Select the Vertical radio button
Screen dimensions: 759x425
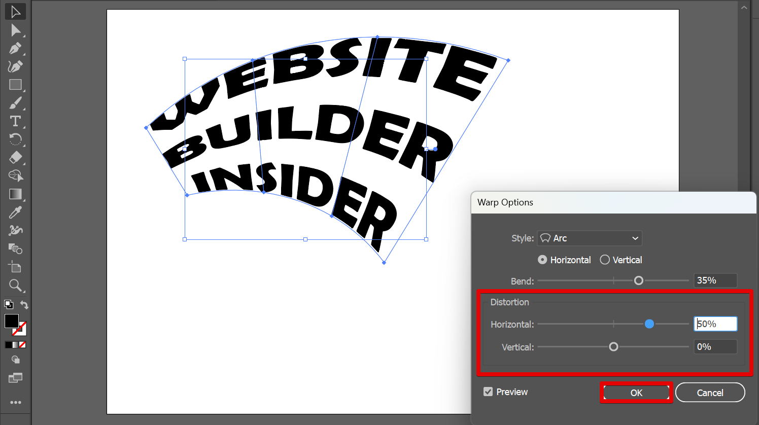[x=605, y=260]
